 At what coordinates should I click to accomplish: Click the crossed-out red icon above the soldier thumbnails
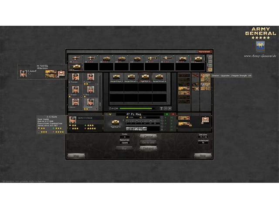[x=195, y=75]
